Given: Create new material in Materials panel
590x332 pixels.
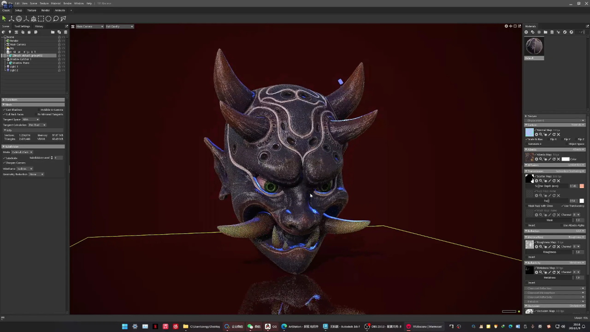Looking at the screenshot, I should [526, 32].
